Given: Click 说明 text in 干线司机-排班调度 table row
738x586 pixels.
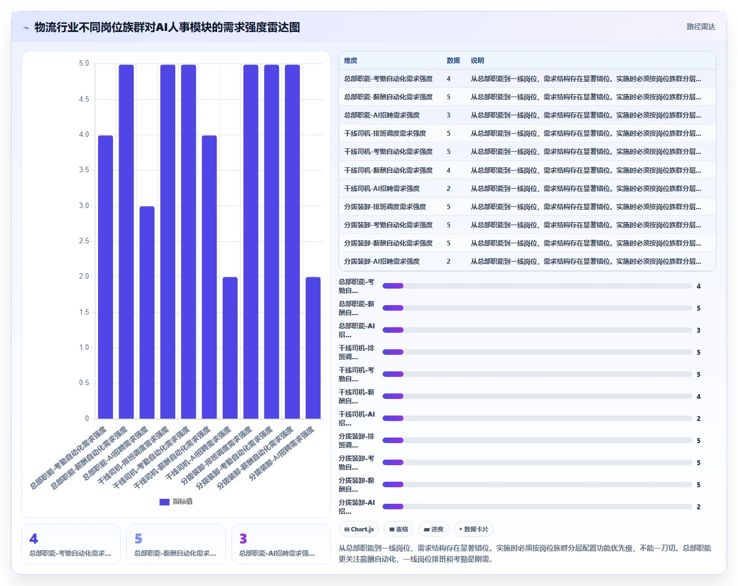Looking at the screenshot, I should (x=586, y=134).
